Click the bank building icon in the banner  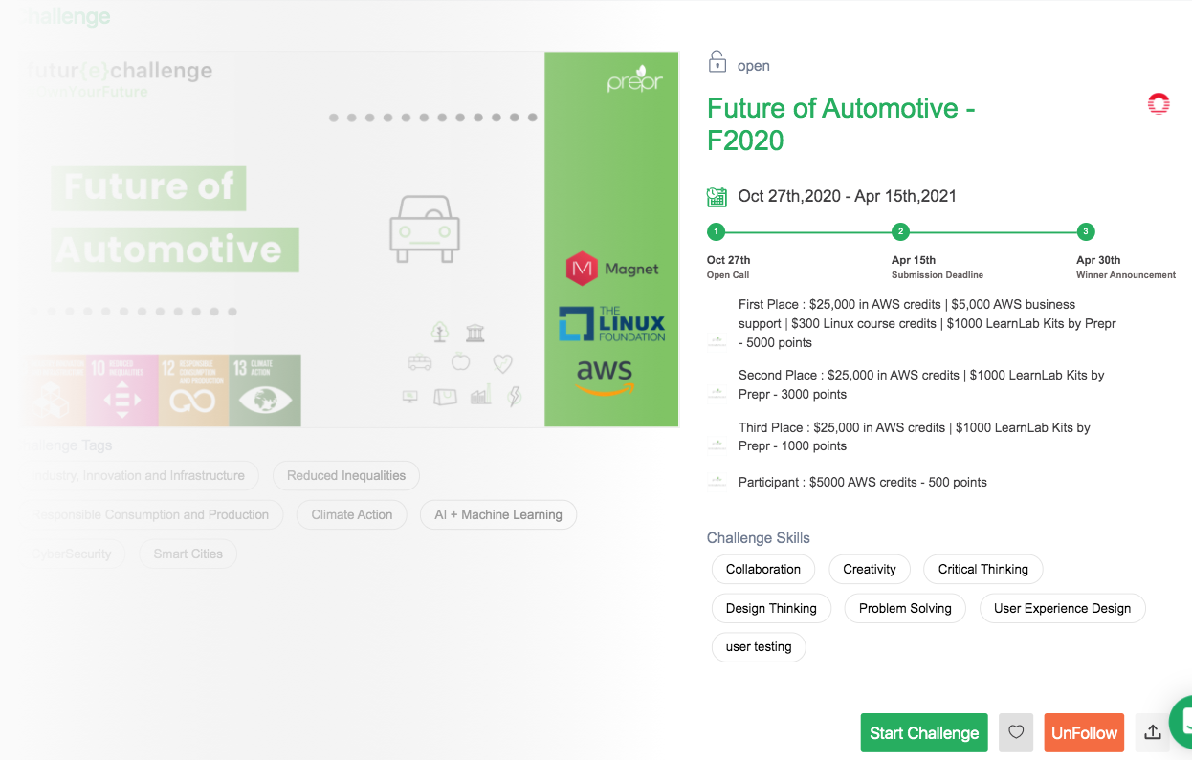(475, 333)
